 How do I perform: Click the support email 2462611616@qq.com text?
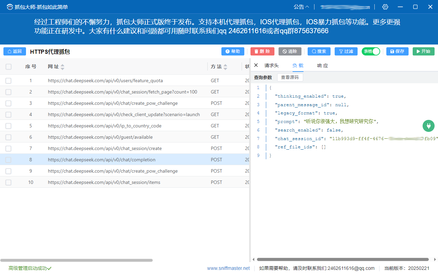click(351, 268)
